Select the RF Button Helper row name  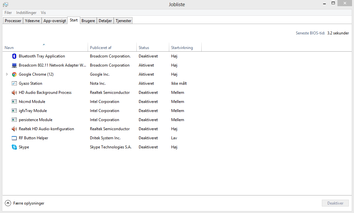point(33,138)
